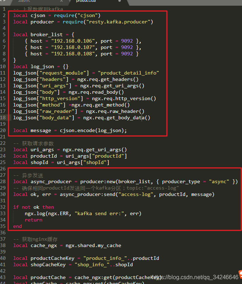242x284 pixels.
Task: Click the comment '-- 获取nginx缓存'
Action: tap(35, 239)
